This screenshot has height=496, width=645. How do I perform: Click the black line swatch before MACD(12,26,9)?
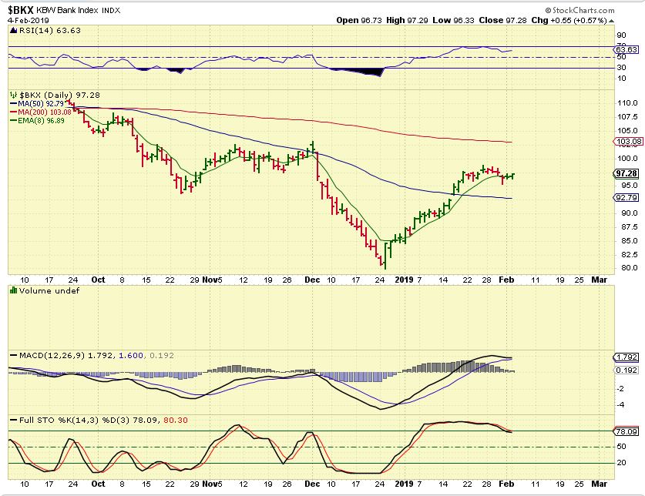[14, 355]
